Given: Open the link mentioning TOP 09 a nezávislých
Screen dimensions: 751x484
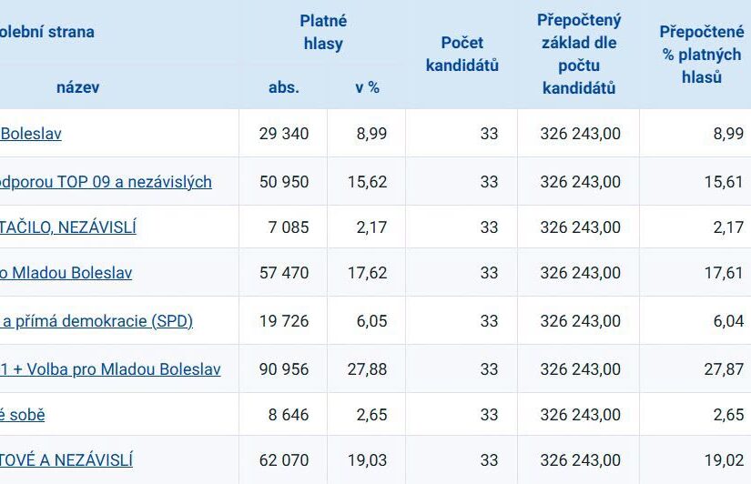Looking at the screenshot, I should (106, 182).
